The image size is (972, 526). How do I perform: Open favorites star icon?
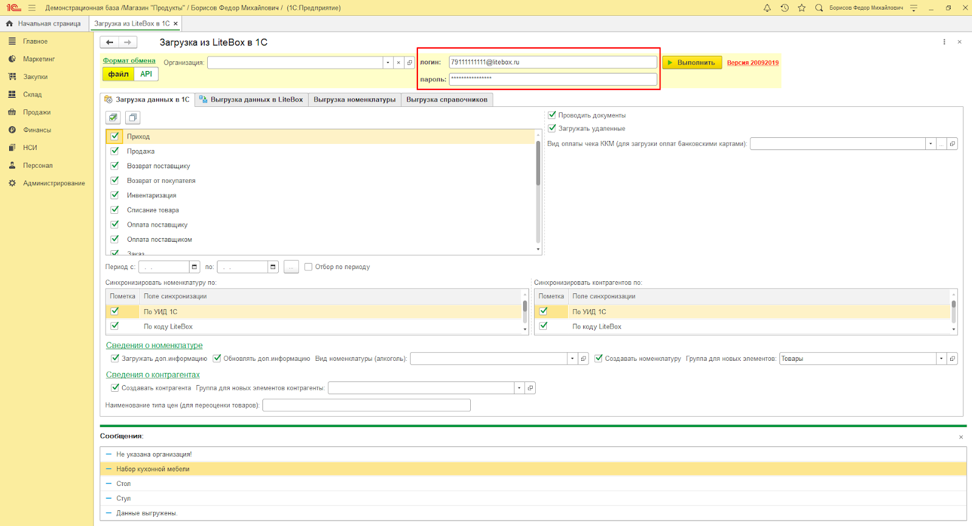[x=802, y=8]
